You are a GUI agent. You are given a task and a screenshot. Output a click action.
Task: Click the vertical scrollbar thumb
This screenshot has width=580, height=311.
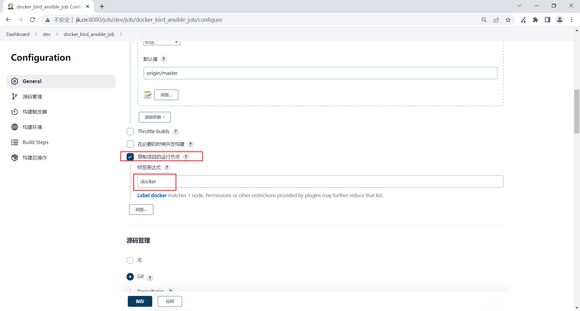coord(577,111)
